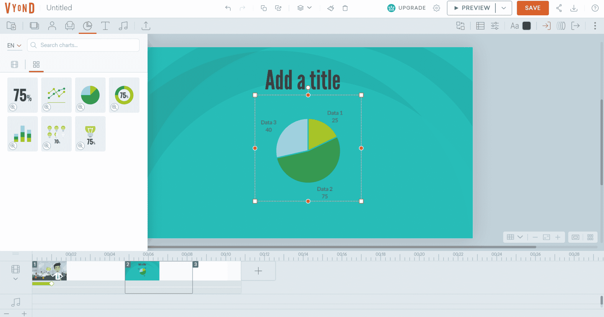Click the Enter effect icon in the toolbar

point(546,26)
